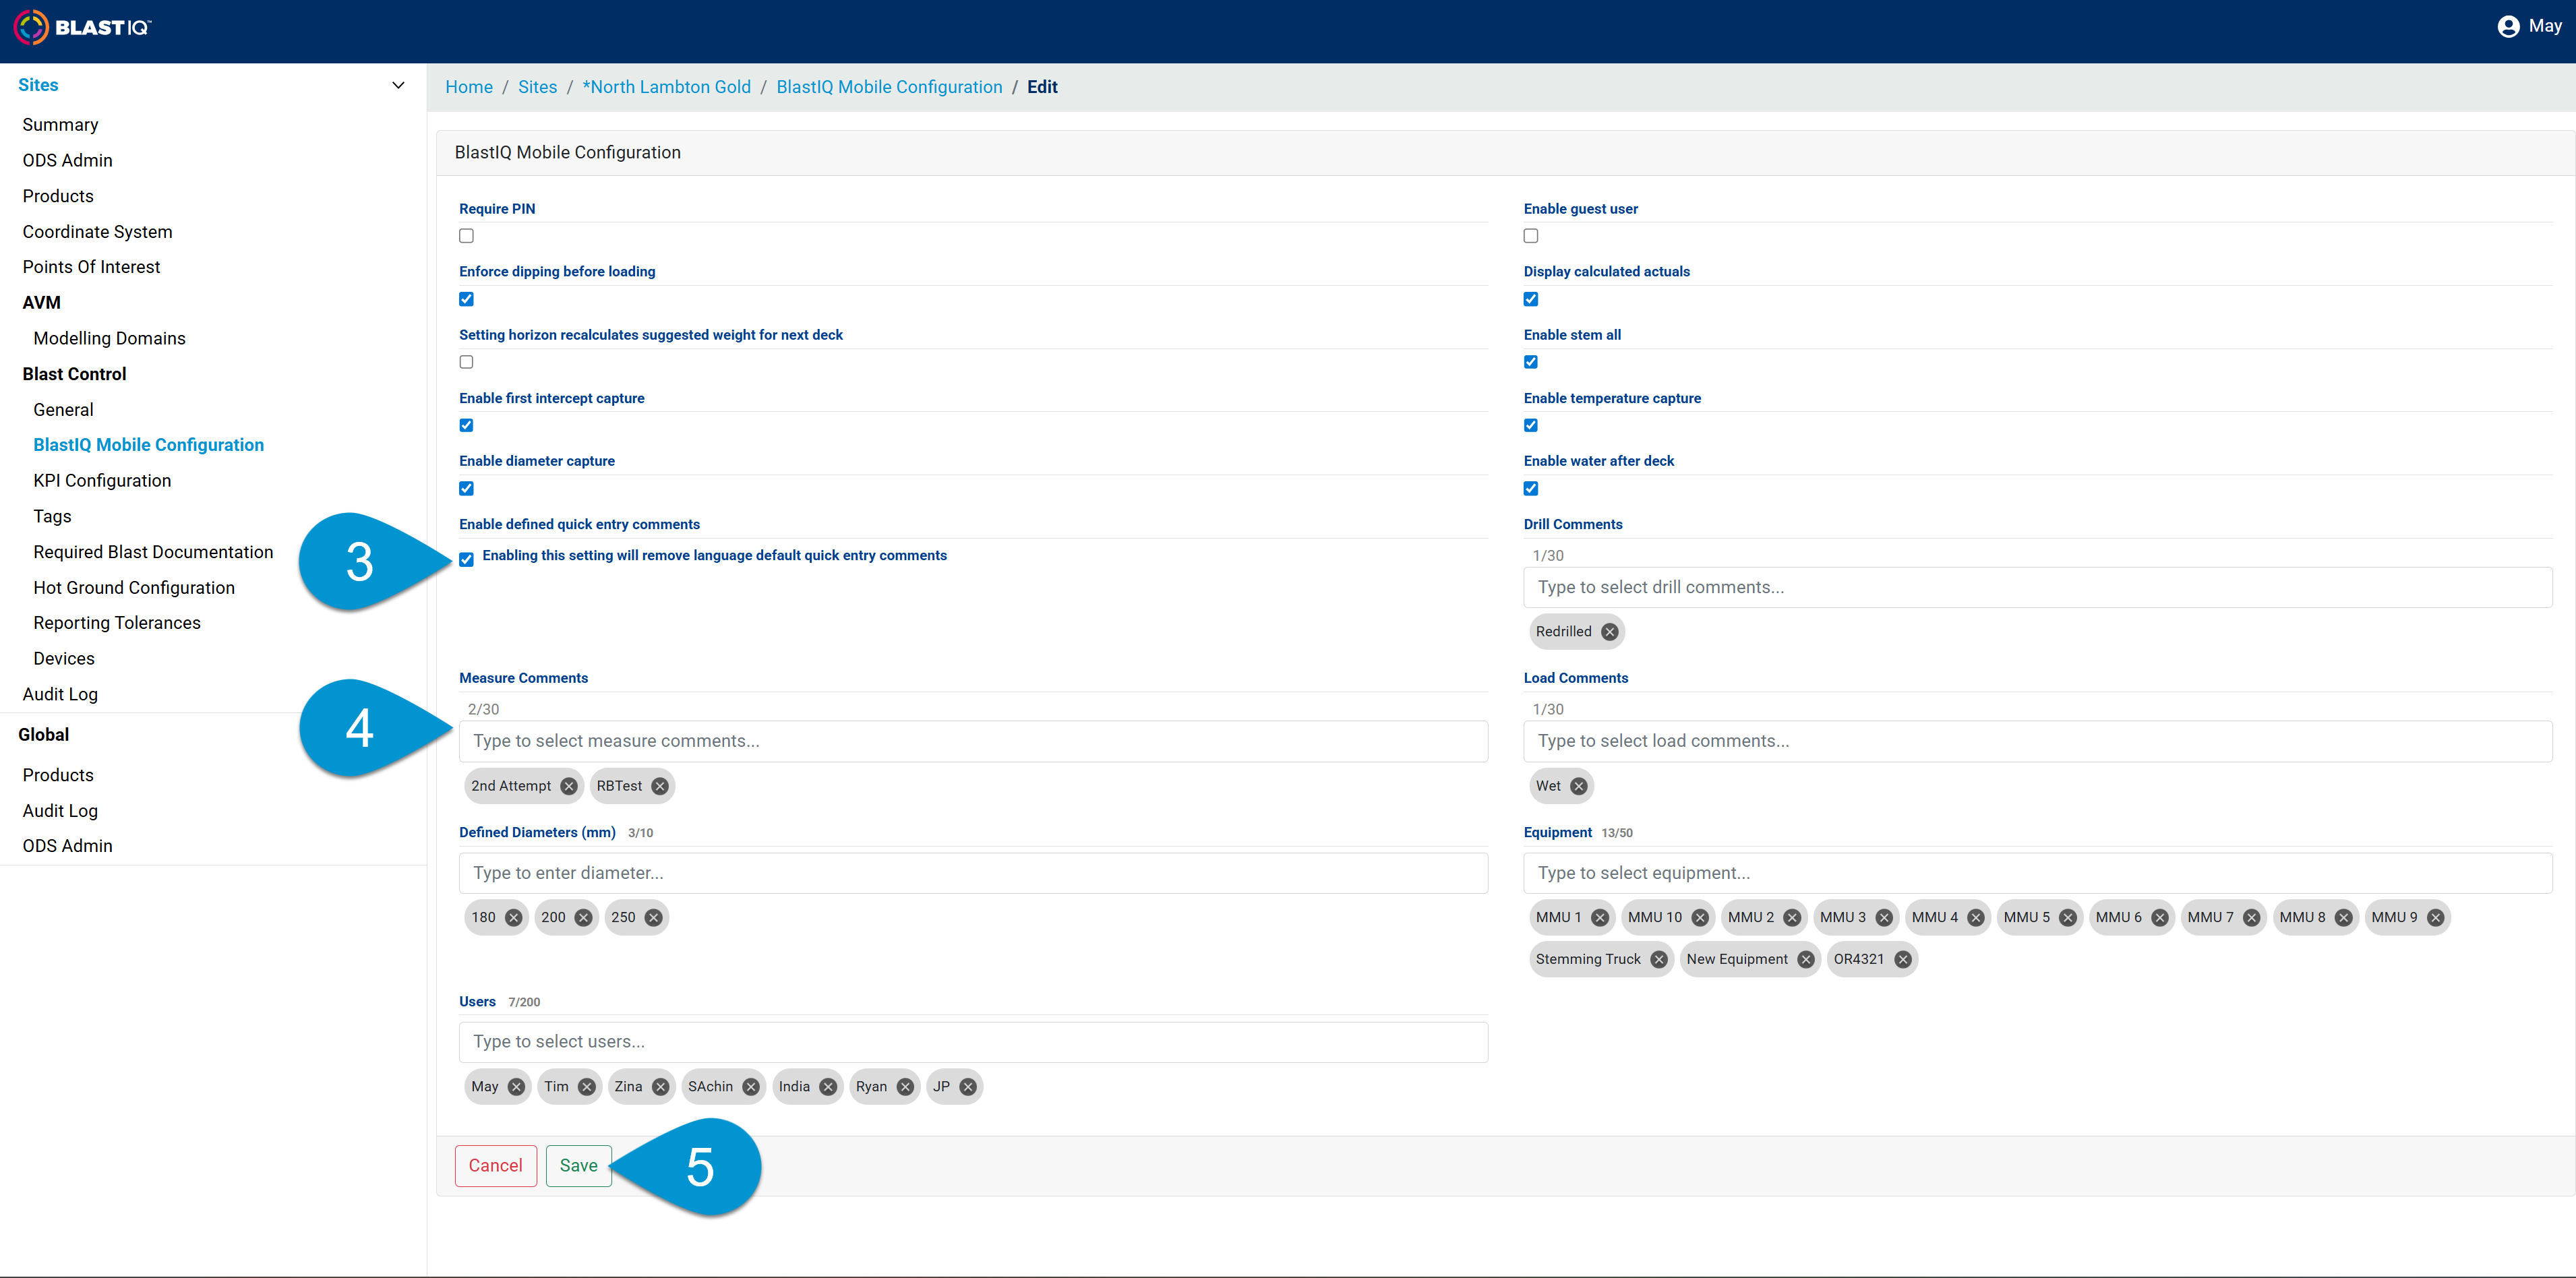Delete the 200 diameter chip
The image size is (2576, 1278).
[584, 918]
